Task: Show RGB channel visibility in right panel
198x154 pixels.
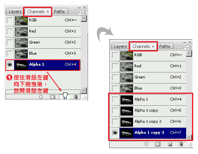Action: point(115,55)
